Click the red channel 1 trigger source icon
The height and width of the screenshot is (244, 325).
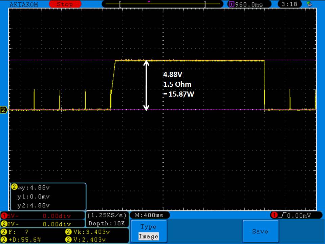[x=274, y=216]
